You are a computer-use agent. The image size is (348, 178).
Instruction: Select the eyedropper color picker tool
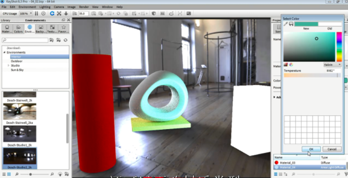click(285, 24)
